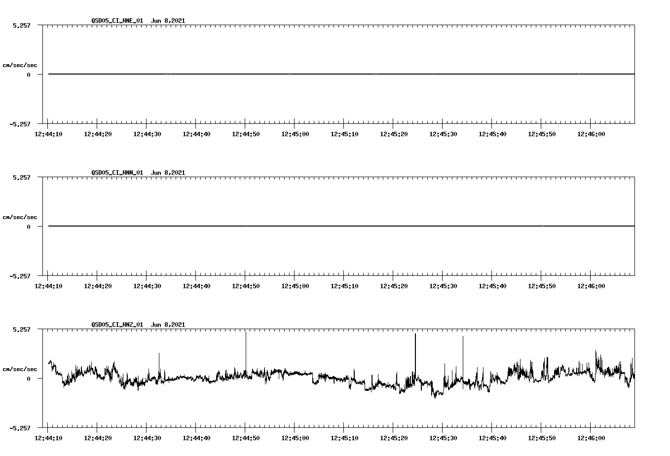
Task: Click the cm/sec/sec unit label on HNZ plot
Action: tap(20, 369)
